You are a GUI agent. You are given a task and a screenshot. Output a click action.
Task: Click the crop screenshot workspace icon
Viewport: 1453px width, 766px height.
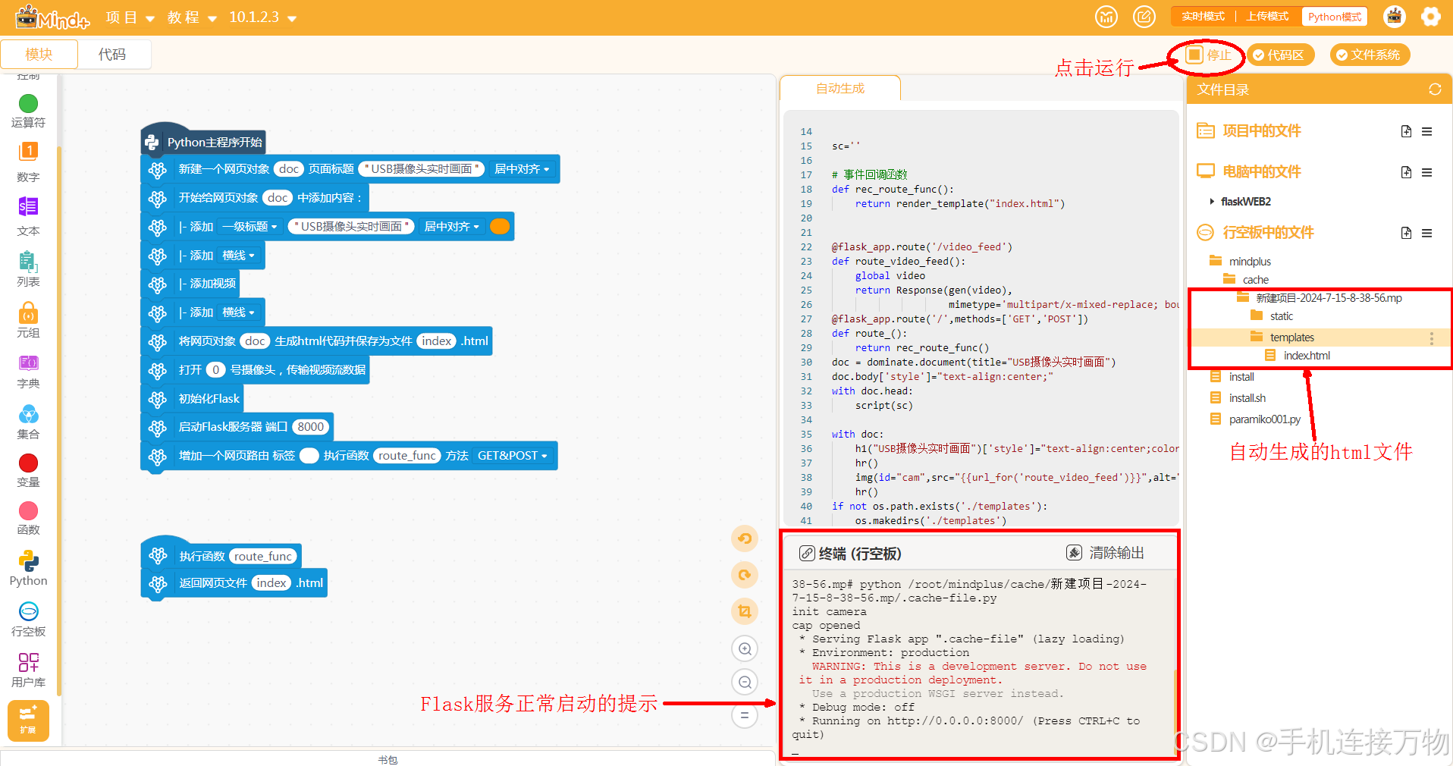pyautogui.click(x=745, y=611)
